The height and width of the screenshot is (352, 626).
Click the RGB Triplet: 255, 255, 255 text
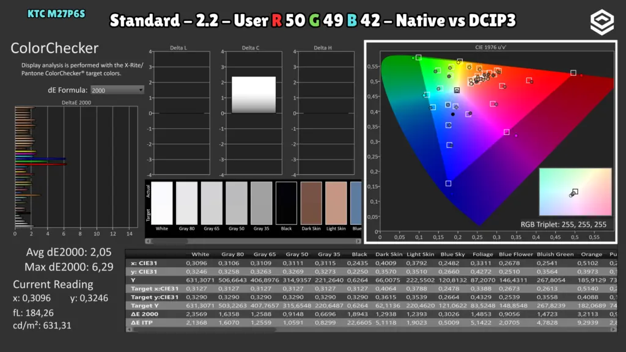coord(563,225)
